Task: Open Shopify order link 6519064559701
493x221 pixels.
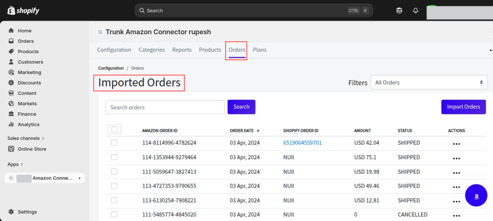Action: pos(302,143)
